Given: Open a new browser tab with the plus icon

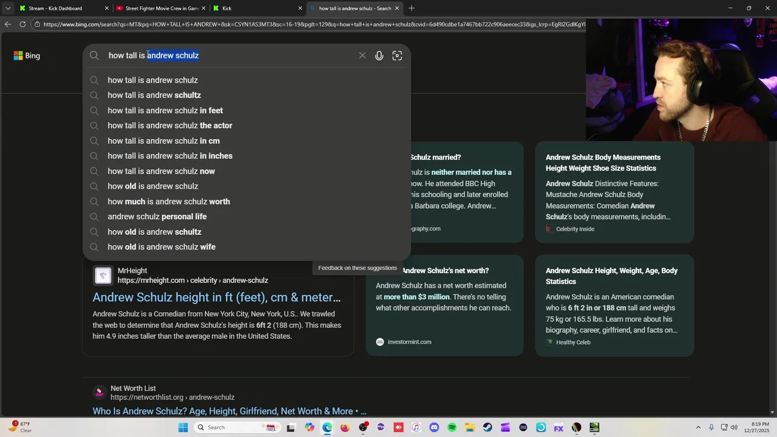Looking at the screenshot, I should (412, 8).
